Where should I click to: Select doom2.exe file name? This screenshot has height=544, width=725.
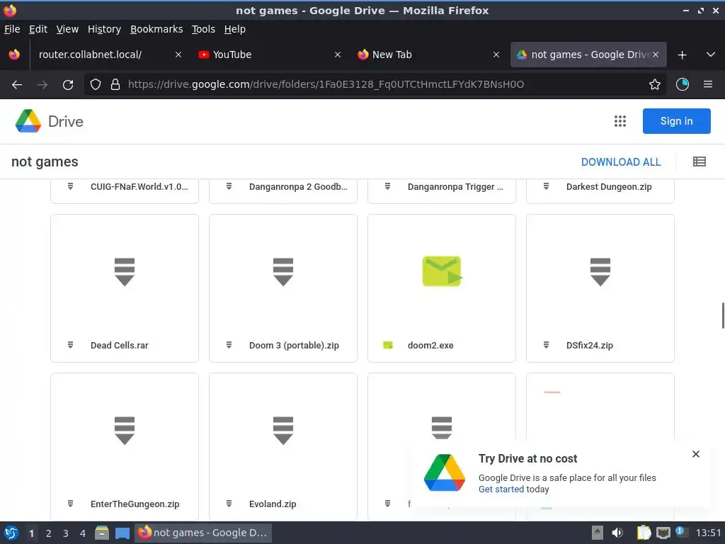pyautogui.click(x=430, y=346)
